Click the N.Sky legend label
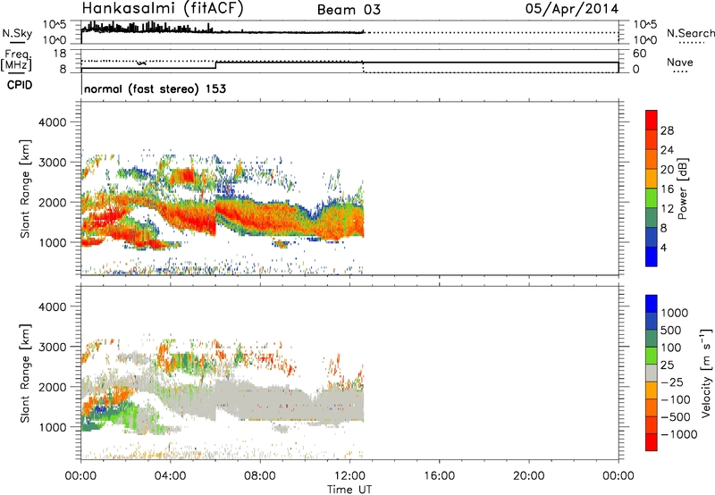The height and width of the screenshot is (495, 715). [17, 33]
